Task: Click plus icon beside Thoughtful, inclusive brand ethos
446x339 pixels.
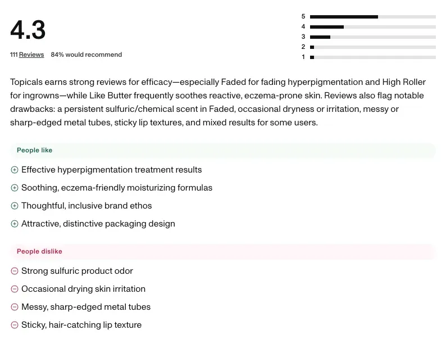Action: point(15,206)
